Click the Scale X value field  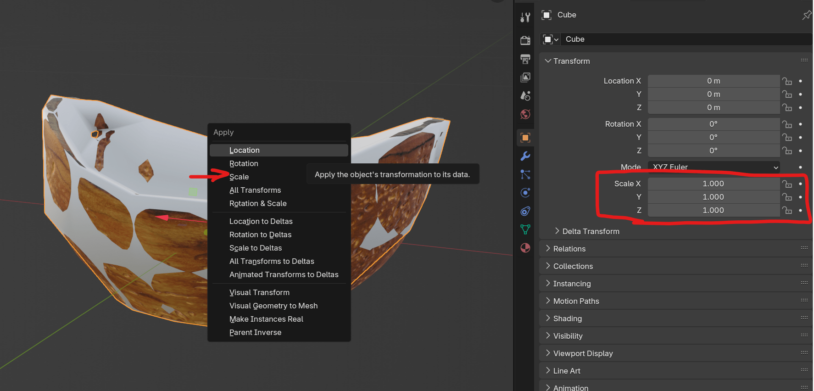click(714, 184)
